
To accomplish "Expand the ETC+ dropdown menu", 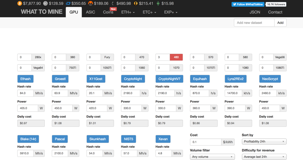I will click(149, 12).
